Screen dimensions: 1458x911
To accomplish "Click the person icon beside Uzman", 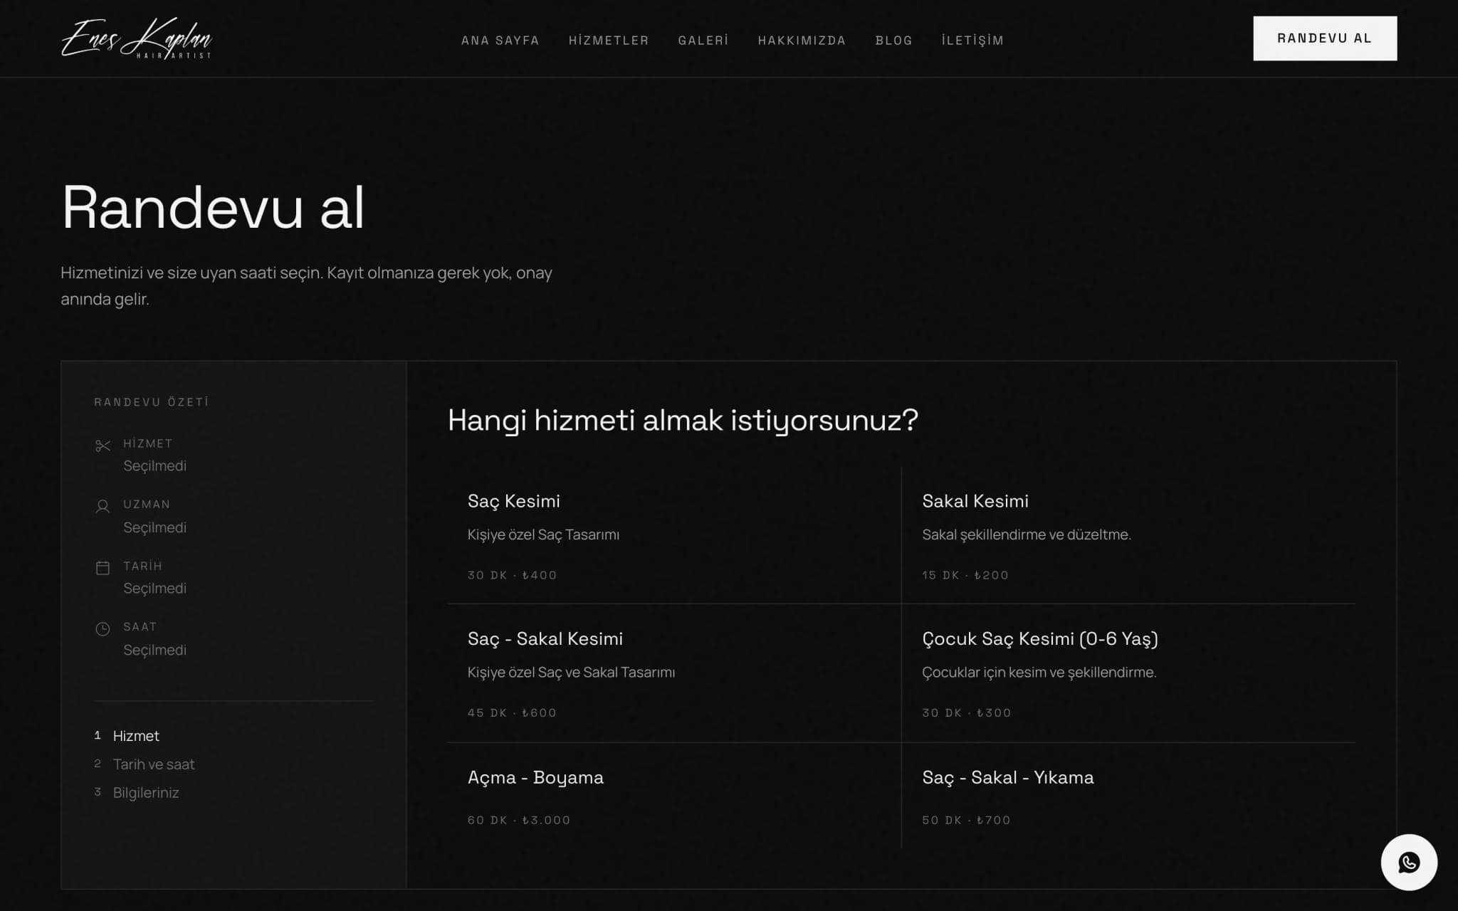I will [103, 506].
